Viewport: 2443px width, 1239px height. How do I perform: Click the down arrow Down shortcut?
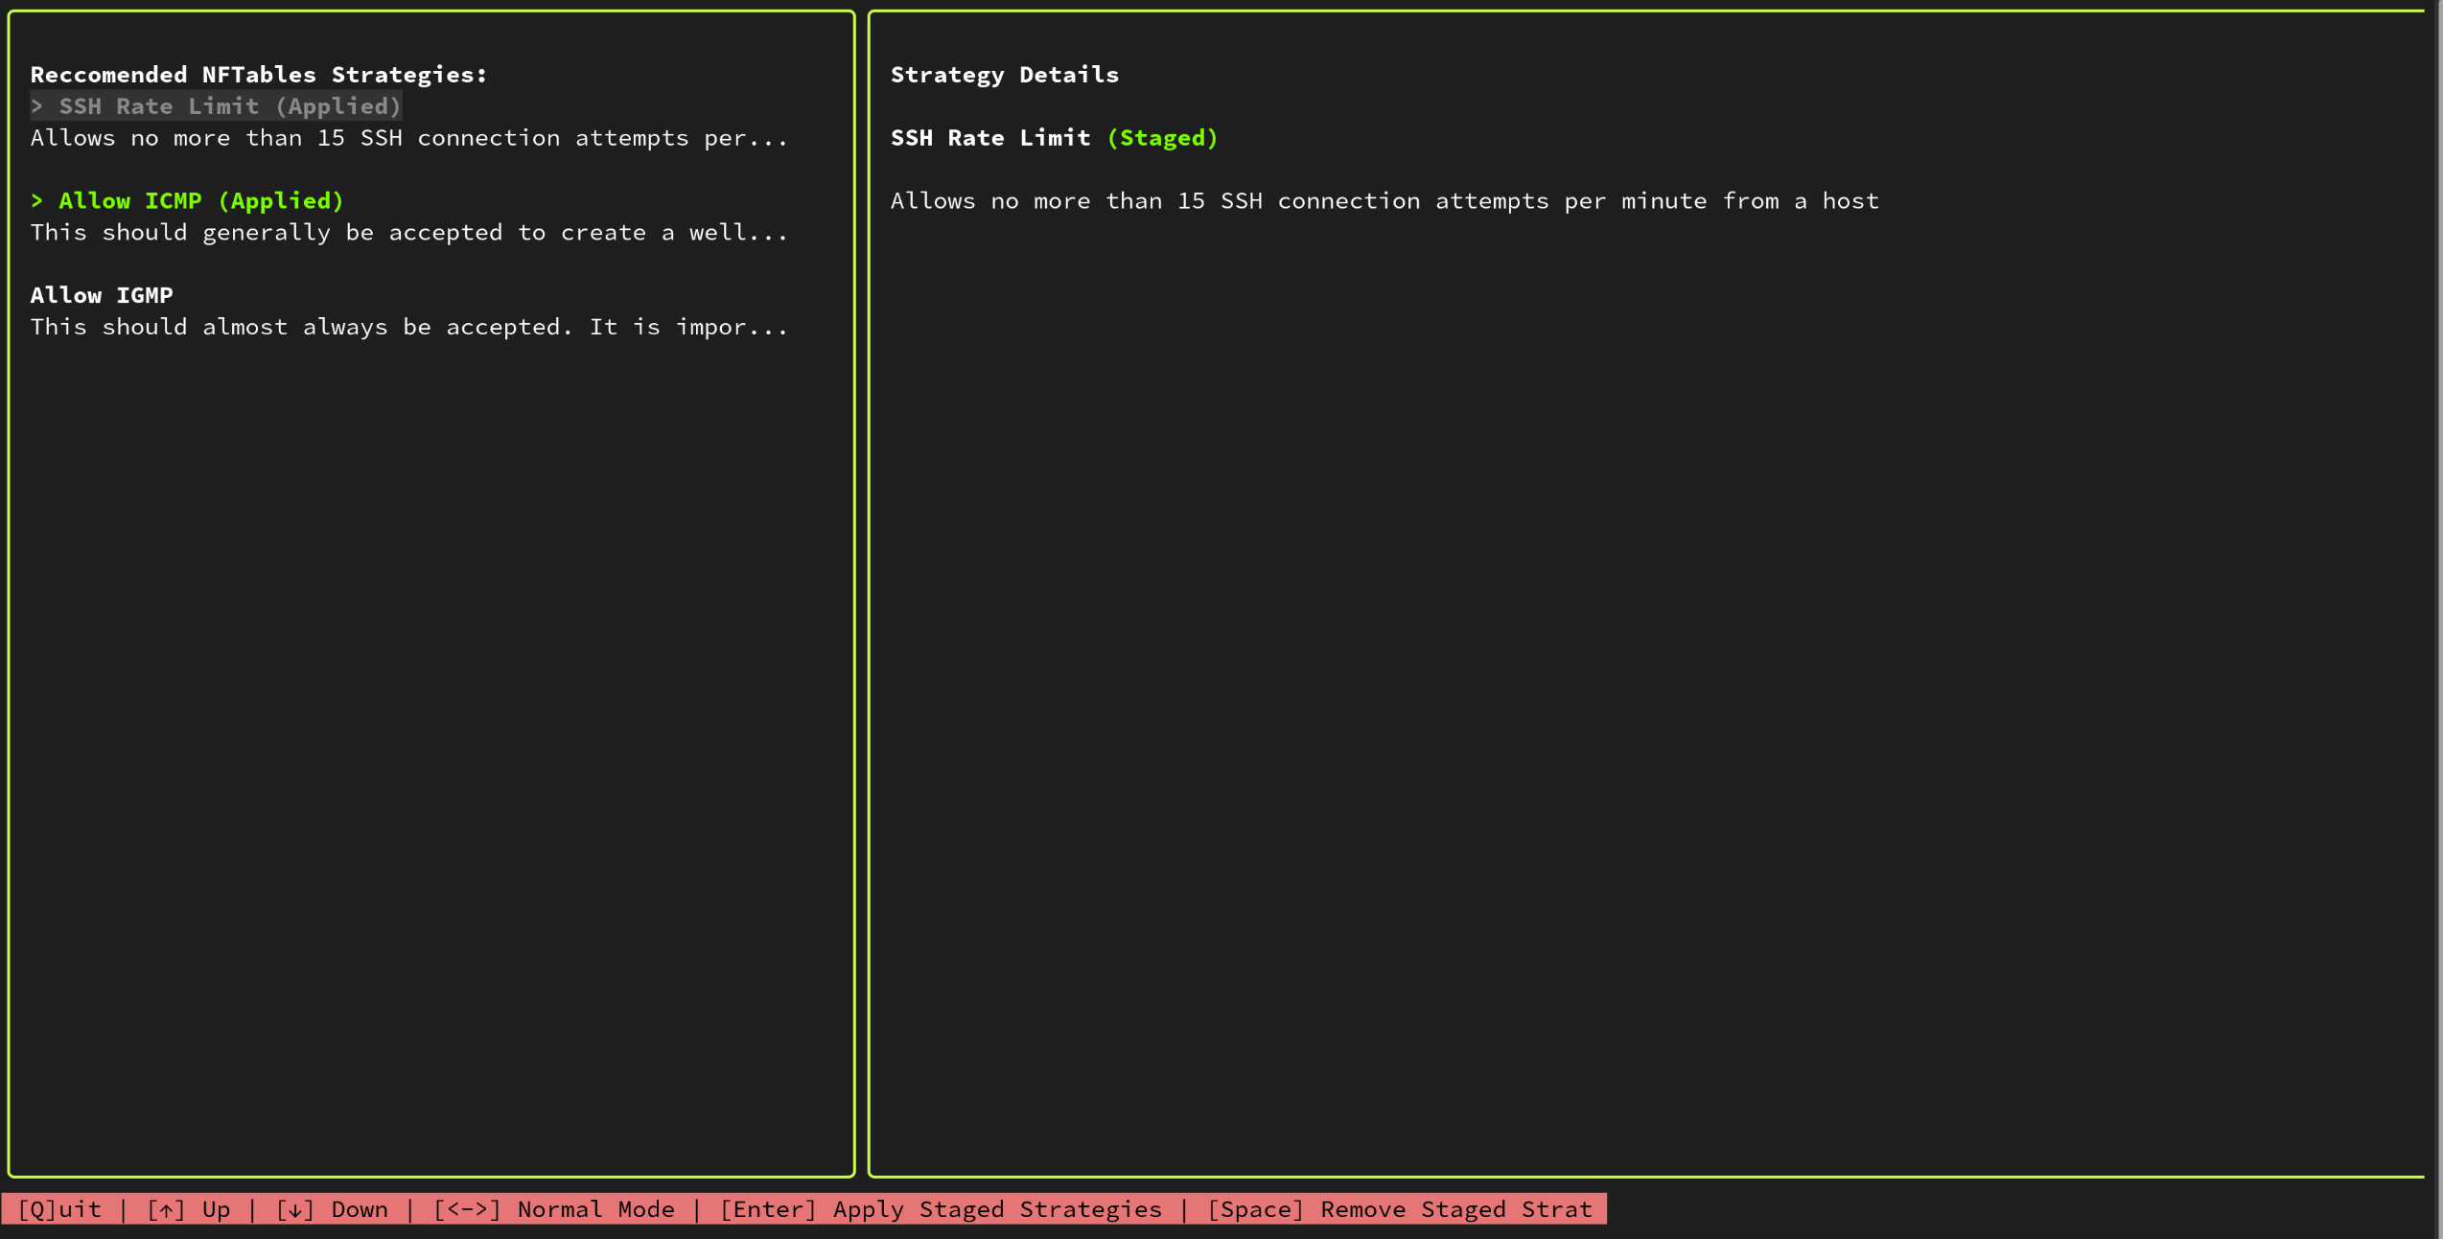pos(332,1209)
